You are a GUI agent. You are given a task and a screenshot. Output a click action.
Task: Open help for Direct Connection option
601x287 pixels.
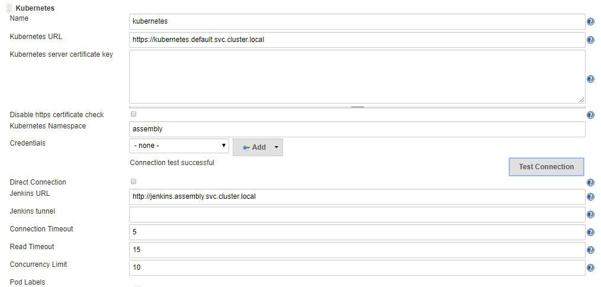tap(590, 182)
